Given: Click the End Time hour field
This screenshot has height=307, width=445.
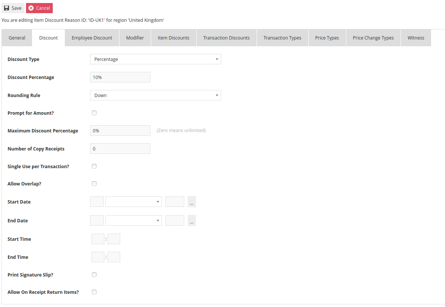Looking at the screenshot, I should tap(98, 257).
